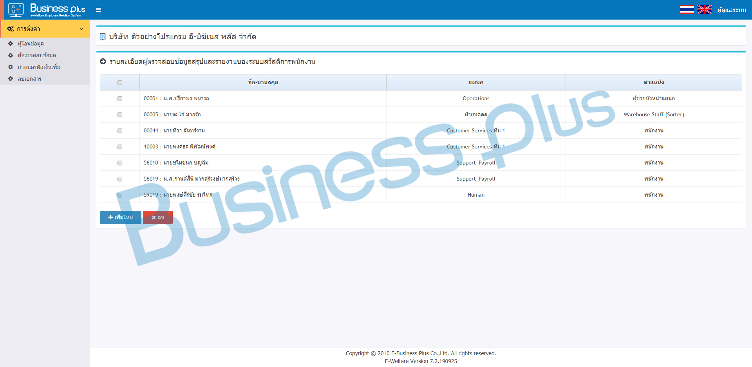The width and height of the screenshot is (752, 367).
Task: Click the name of employee 56010
Action: tap(176, 163)
